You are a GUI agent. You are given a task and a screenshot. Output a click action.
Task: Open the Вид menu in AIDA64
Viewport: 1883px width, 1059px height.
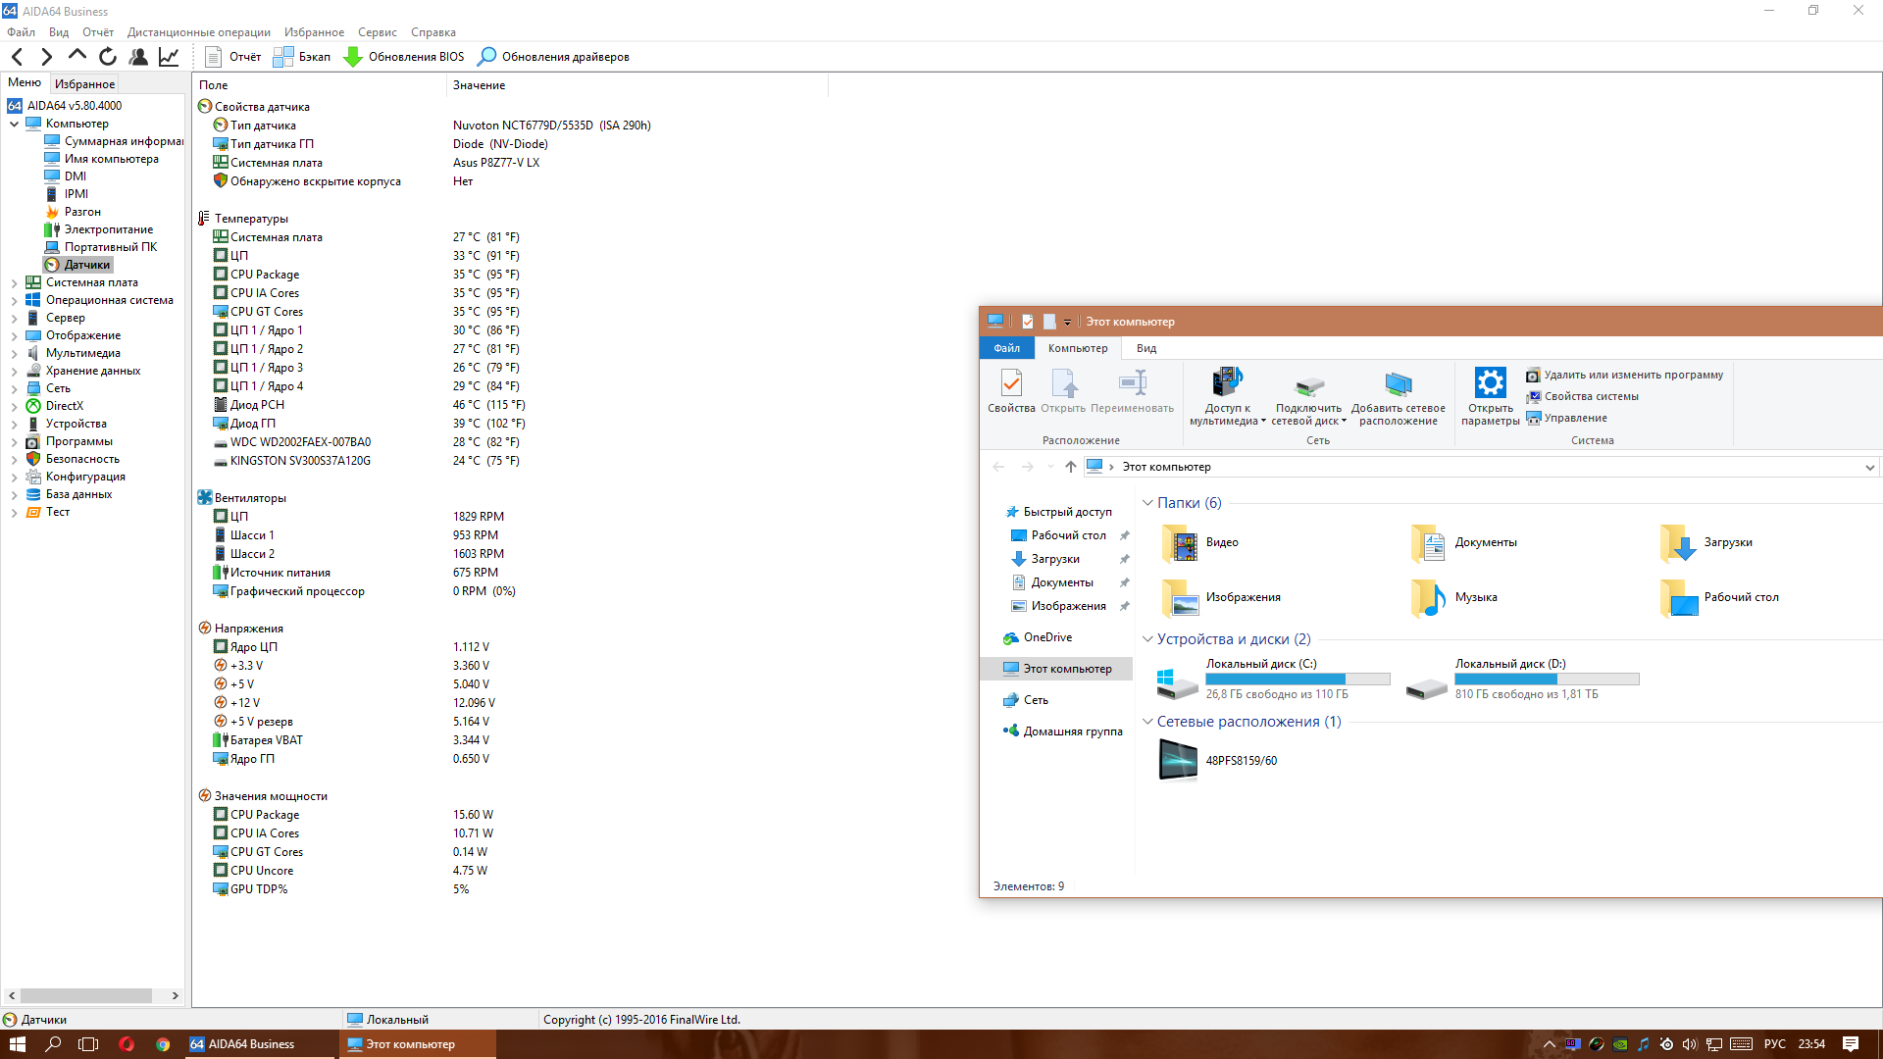coord(59,32)
